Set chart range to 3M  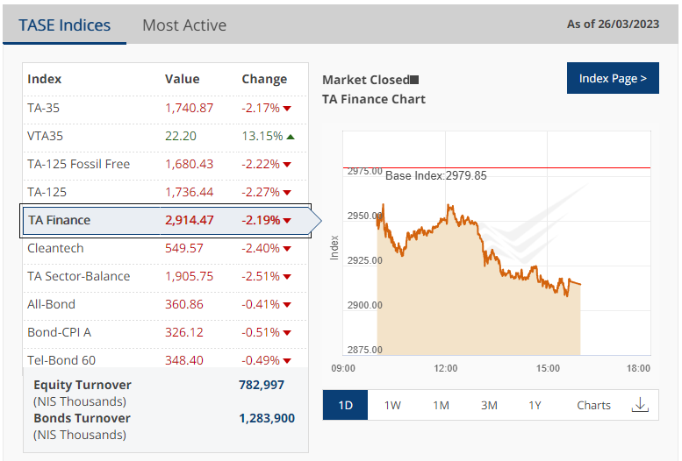pyautogui.click(x=489, y=405)
